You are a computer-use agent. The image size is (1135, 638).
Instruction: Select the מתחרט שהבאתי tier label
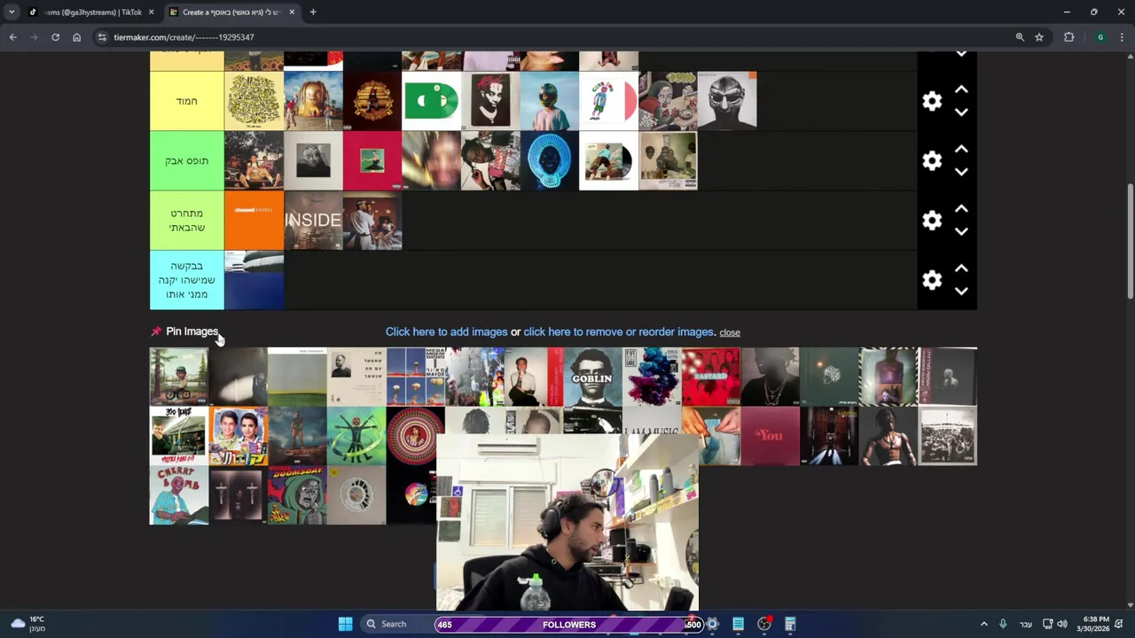pyautogui.click(x=186, y=220)
